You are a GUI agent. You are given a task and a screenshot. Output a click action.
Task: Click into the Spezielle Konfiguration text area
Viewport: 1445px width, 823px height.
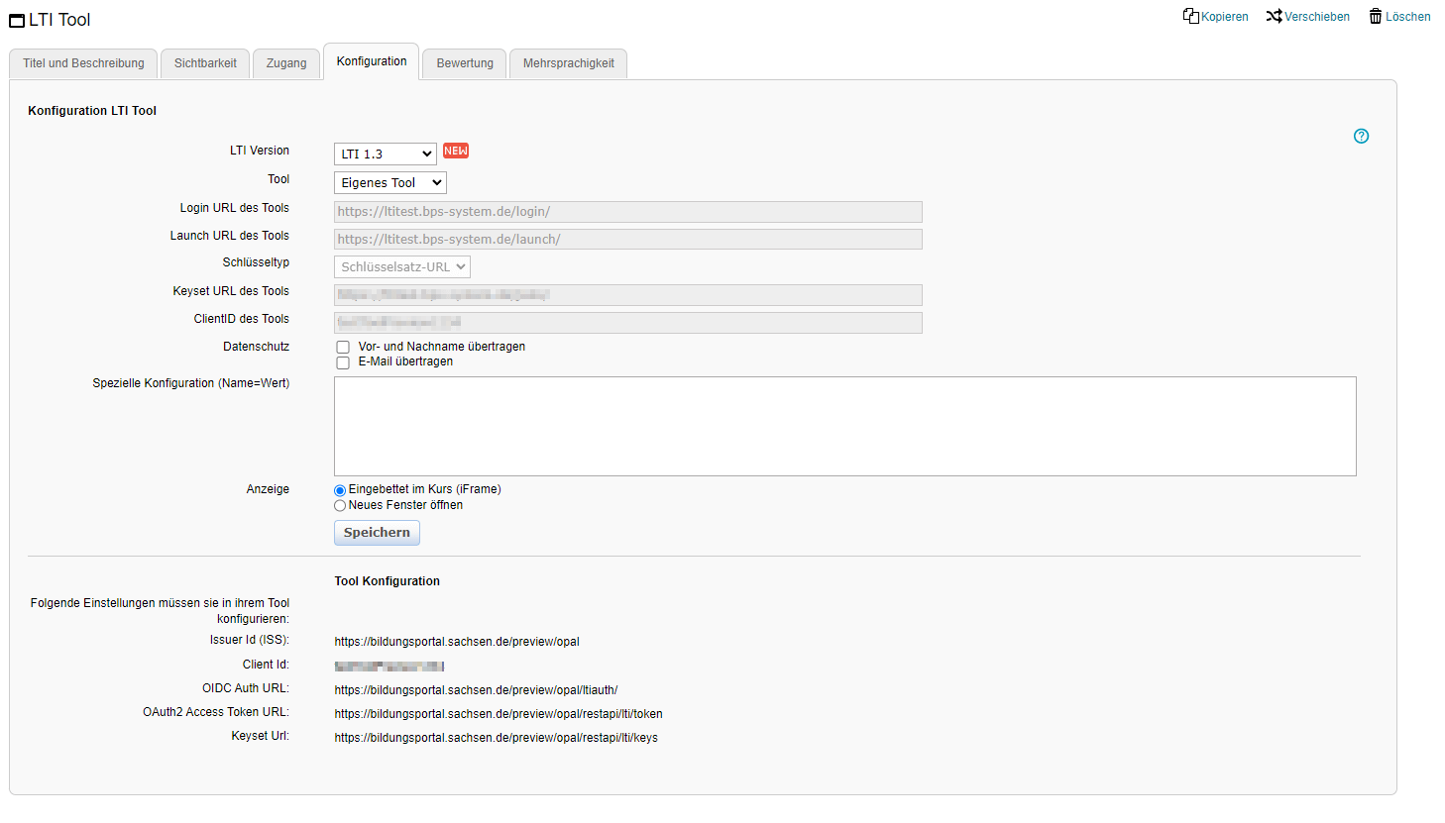[844, 426]
